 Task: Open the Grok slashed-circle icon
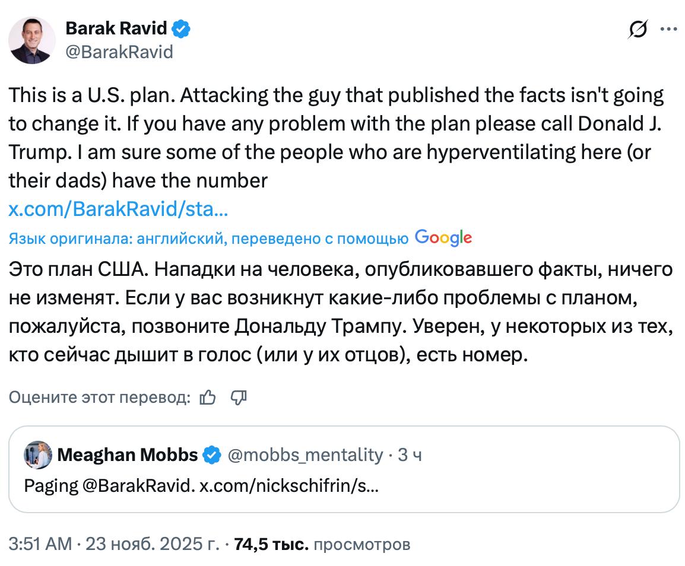click(x=638, y=29)
